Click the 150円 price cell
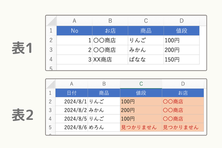222x148 pixels. (182, 60)
